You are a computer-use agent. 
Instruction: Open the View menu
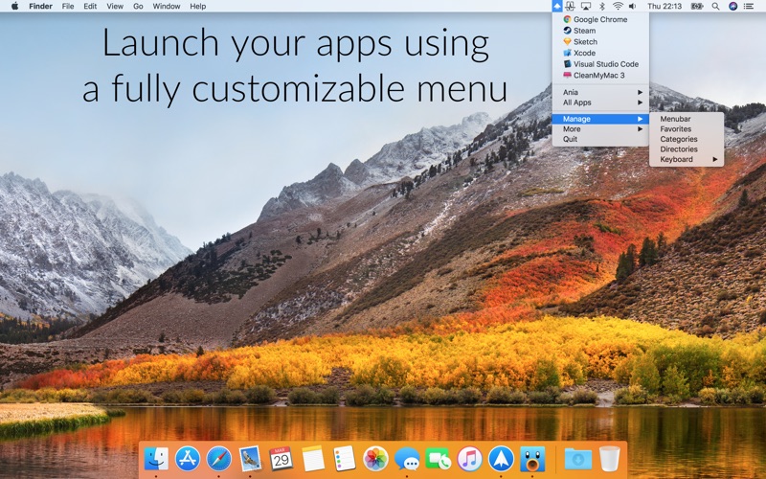pyautogui.click(x=115, y=6)
